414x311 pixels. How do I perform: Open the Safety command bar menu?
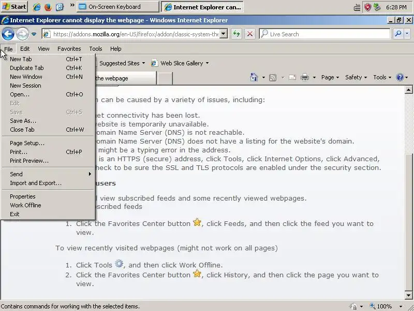[x=356, y=77]
